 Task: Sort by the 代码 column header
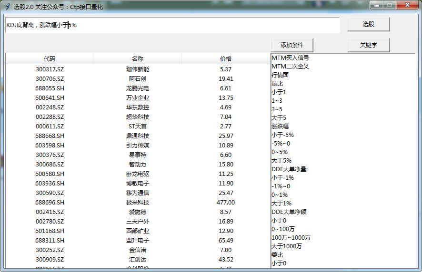coord(50,59)
